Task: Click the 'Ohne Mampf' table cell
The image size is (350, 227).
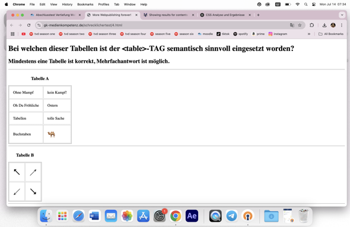Action: coord(26,92)
